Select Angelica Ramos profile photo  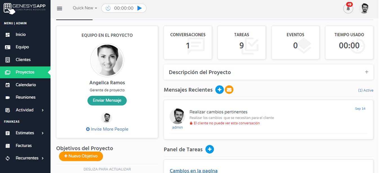tap(107, 60)
